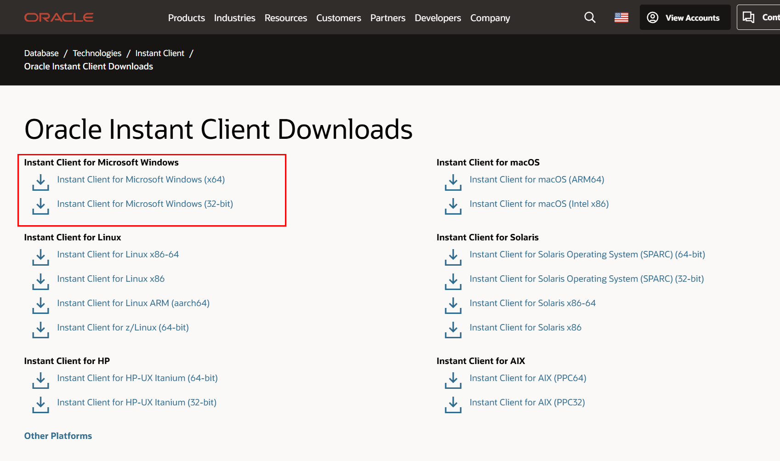
Task: Click download icon for Linux x86-64
Action: [x=40, y=257]
